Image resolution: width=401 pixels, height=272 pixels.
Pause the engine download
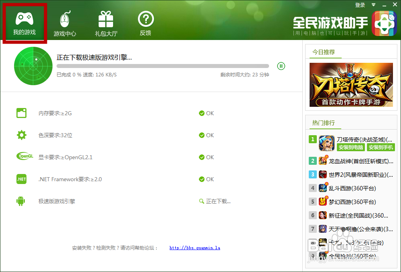click(x=281, y=66)
